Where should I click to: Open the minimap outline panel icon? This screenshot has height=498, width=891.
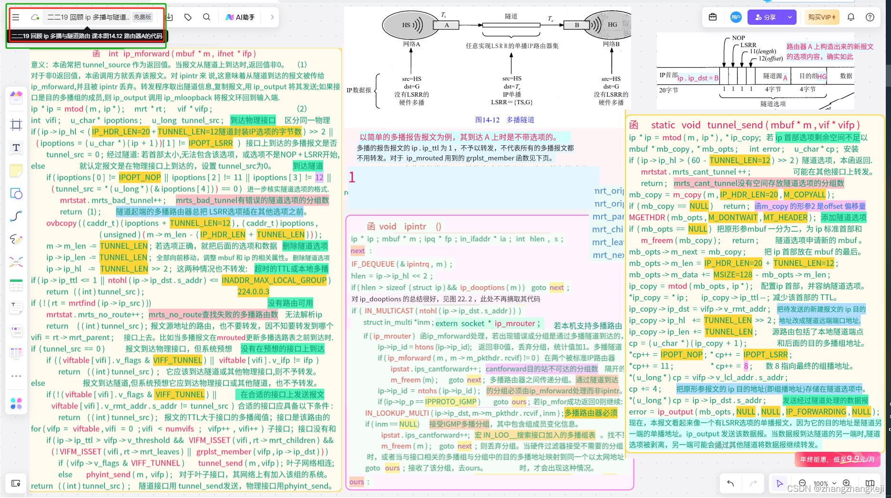[16, 483]
